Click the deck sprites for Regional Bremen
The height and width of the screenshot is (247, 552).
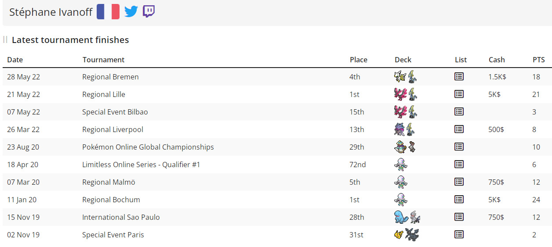[406, 77]
